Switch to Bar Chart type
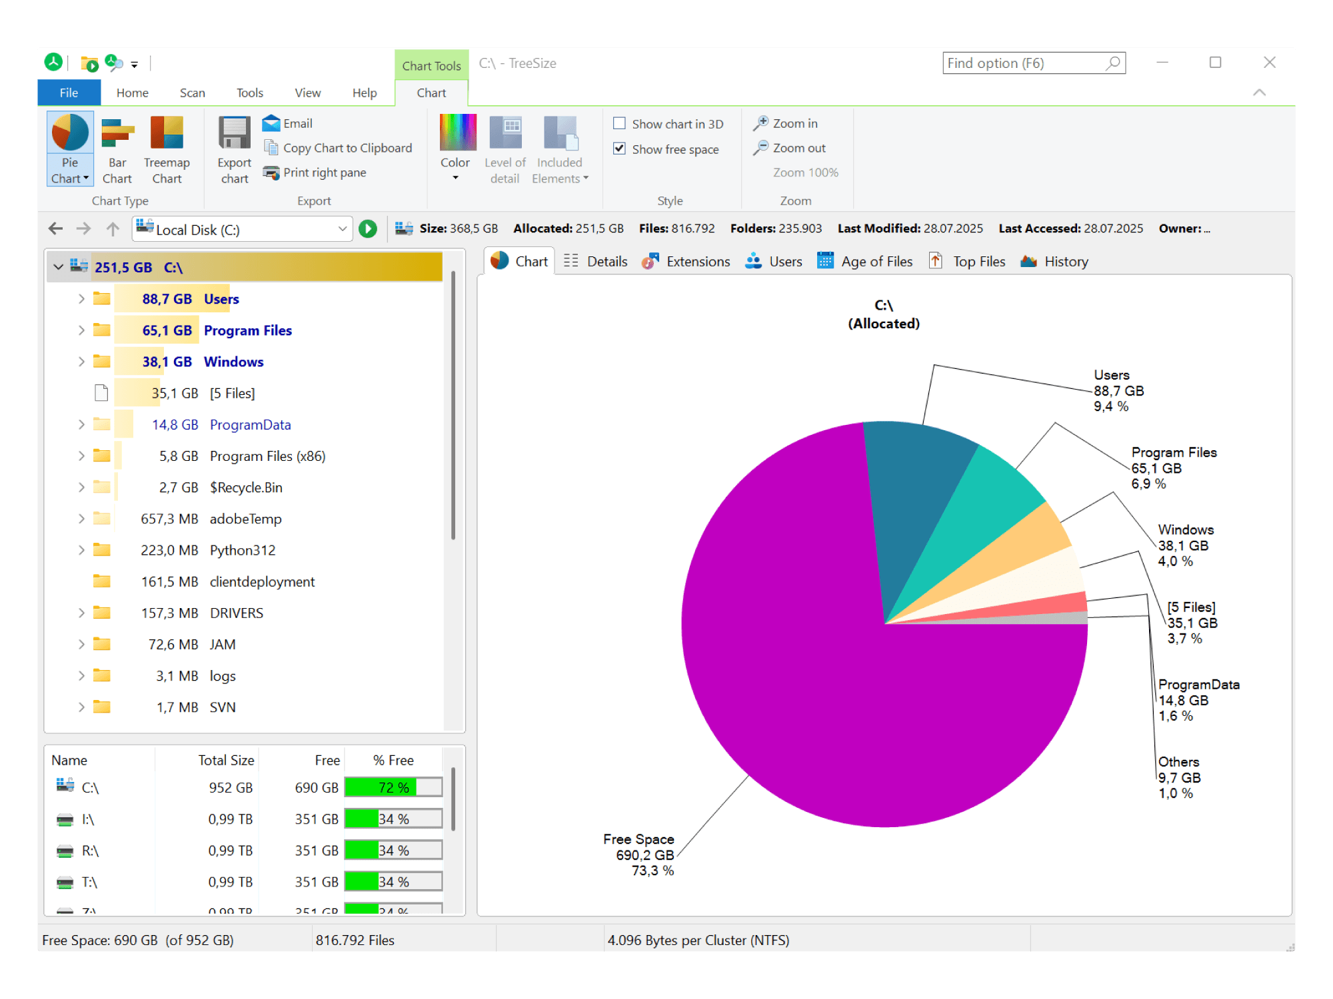This screenshot has width=1333, height=999. (117, 149)
